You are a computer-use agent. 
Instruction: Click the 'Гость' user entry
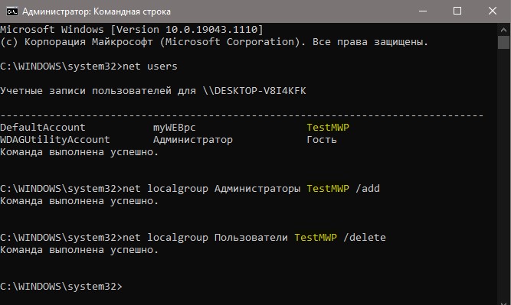pyautogui.click(x=322, y=139)
